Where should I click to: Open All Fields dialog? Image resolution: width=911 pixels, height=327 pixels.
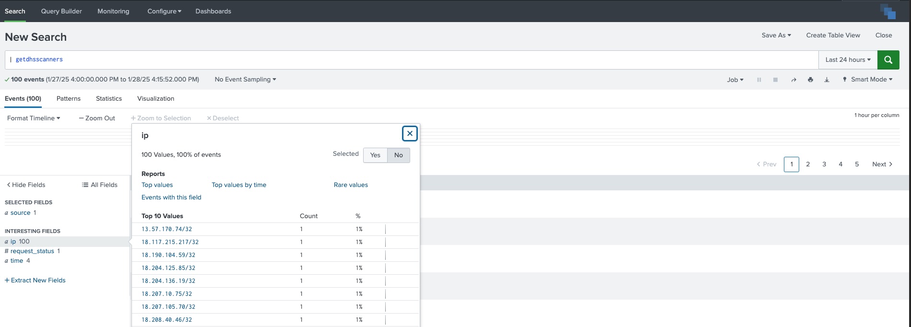click(100, 185)
